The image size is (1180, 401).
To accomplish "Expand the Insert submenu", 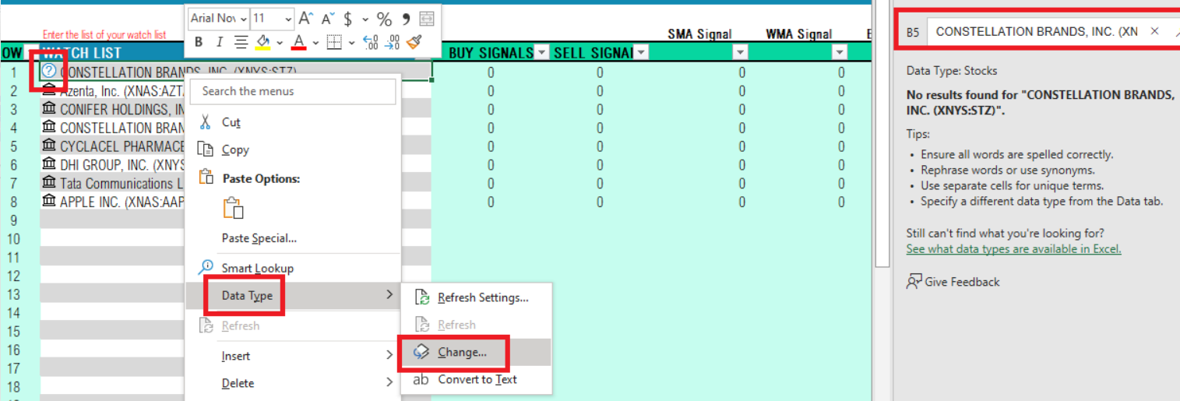I will pyautogui.click(x=293, y=356).
